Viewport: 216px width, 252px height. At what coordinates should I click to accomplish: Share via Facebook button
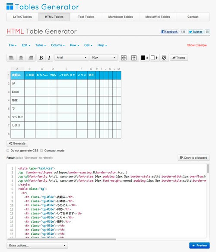click(x=169, y=31)
